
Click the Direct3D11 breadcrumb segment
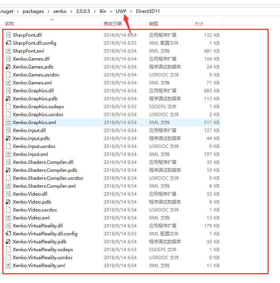pyautogui.click(x=148, y=11)
